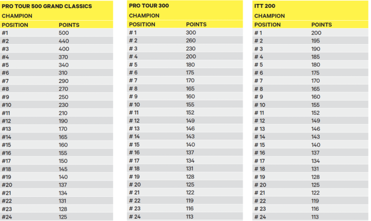This screenshot has width=371, height=221.
Task: Click the 440 points cell in the first table
Action: coord(64,41)
